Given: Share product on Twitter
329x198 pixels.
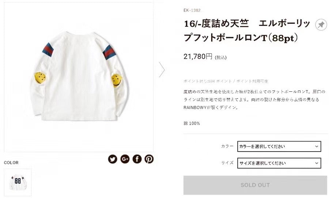Looking at the screenshot, I should coord(113,159).
